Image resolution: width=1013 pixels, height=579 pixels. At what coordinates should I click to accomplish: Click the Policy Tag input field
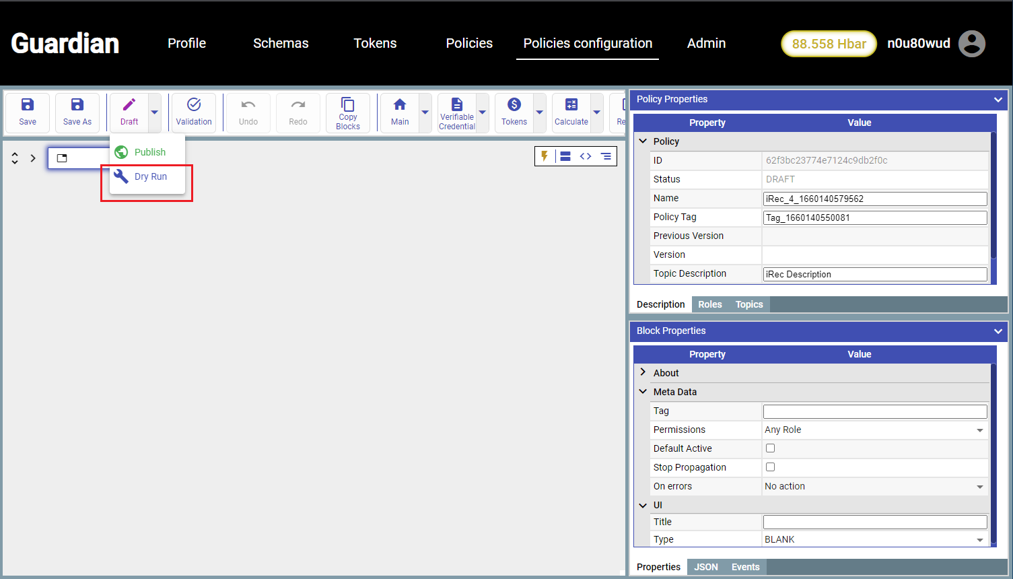[875, 217]
